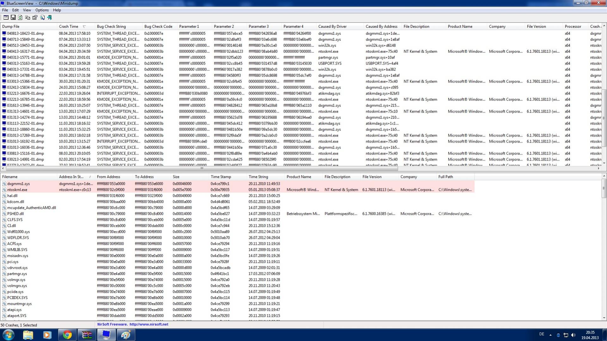607x341 pixels.
Task: Open the Options menu
Action: click(x=42, y=10)
